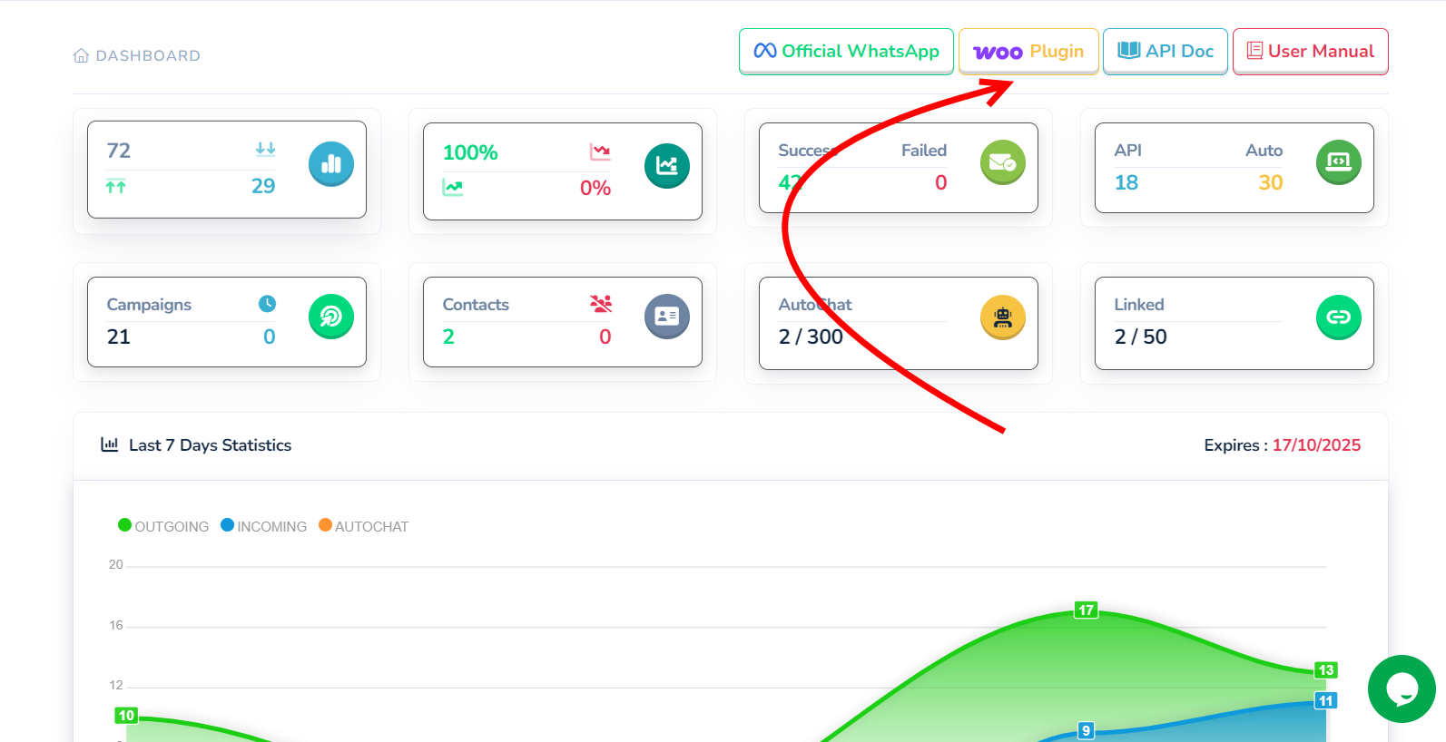Click the red crossed-users icon in the Contacts card

[601, 304]
